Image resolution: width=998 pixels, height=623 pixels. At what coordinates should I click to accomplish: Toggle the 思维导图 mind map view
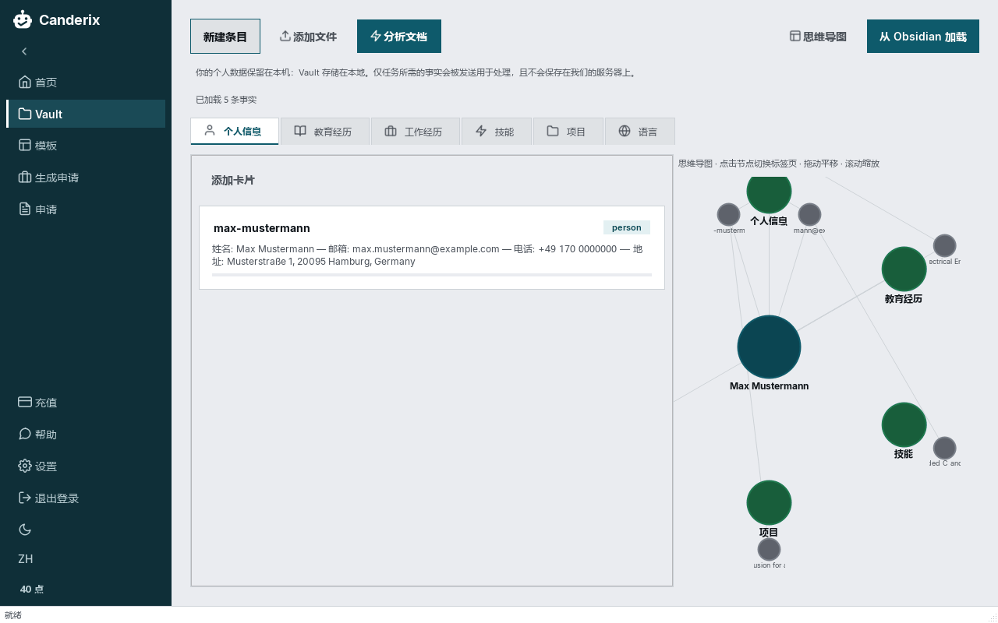[x=818, y=37]
